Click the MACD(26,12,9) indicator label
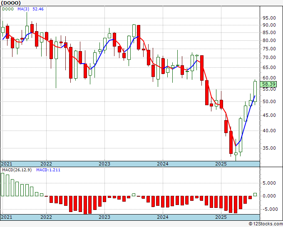Screen dimensions: 283x227 tap(17, 170)
